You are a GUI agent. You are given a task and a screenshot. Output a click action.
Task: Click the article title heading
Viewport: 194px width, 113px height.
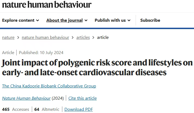tap(97, 67)
